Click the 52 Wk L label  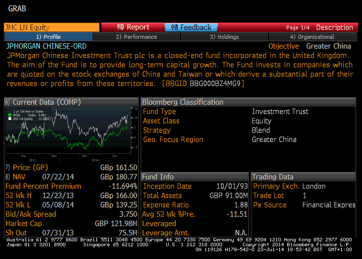(x=18, y=205)
